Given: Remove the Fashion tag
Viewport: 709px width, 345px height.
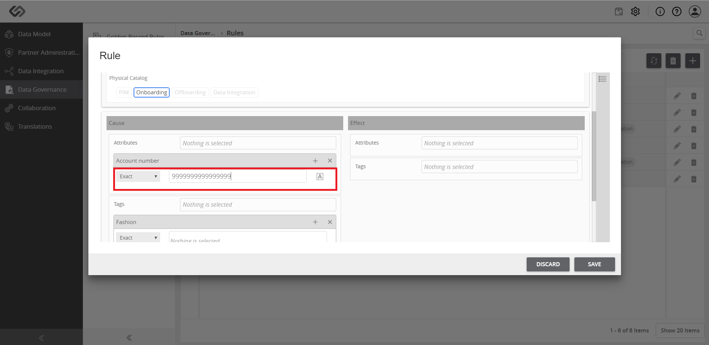Looking at the screenshot, I should pyautogui.click(x=330, y=222).
